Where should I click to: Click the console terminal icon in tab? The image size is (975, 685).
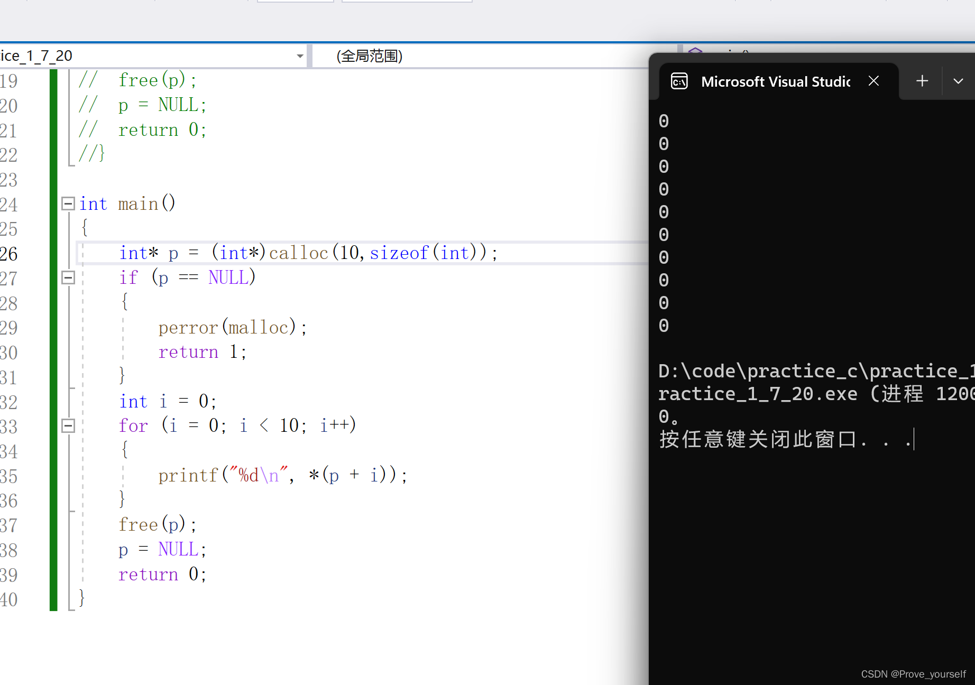[679, 81]
